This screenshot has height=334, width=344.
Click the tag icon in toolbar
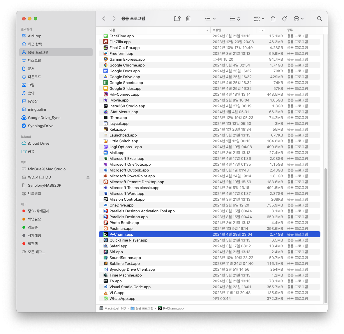(x=284, y=19)
